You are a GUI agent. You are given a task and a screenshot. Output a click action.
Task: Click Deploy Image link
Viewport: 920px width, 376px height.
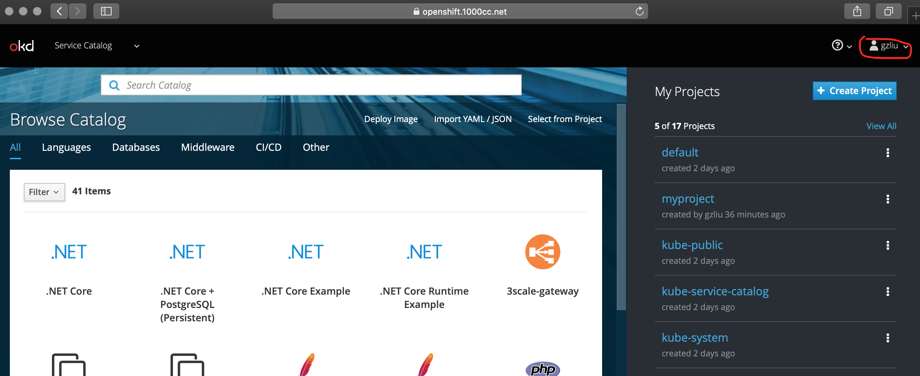391,119
